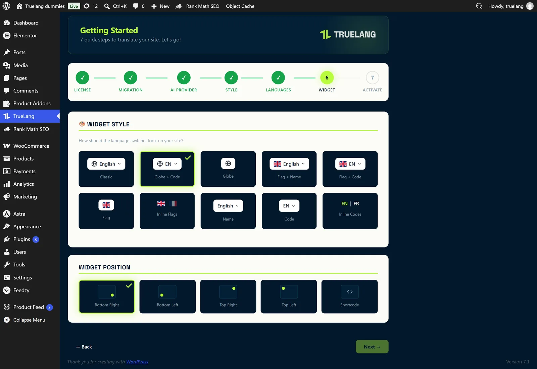The height and width of the screenshot is (369, 537).
Task: Click the Marketing megaphone icon
Action: [7, 197]
